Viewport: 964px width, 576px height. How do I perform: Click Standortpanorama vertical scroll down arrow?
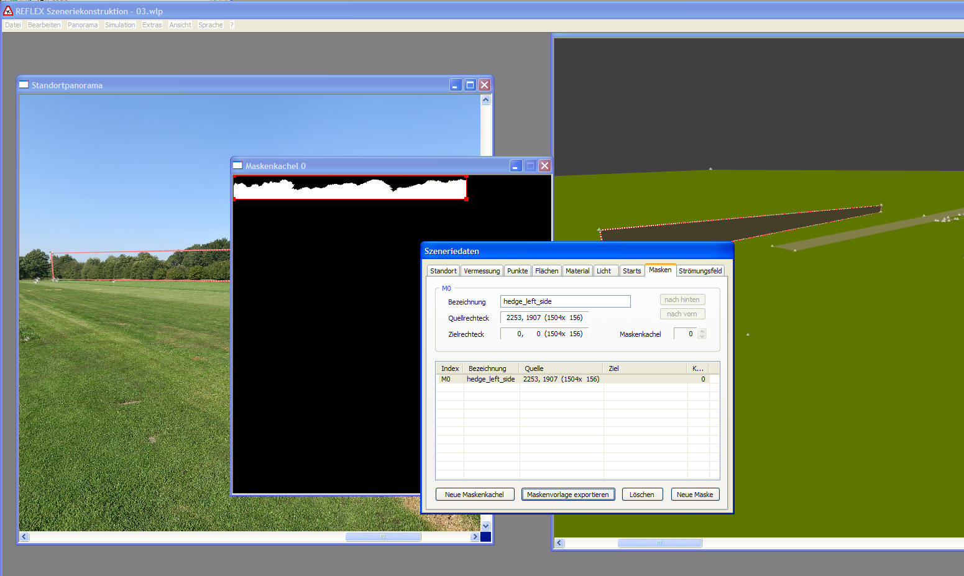(486, 526)
